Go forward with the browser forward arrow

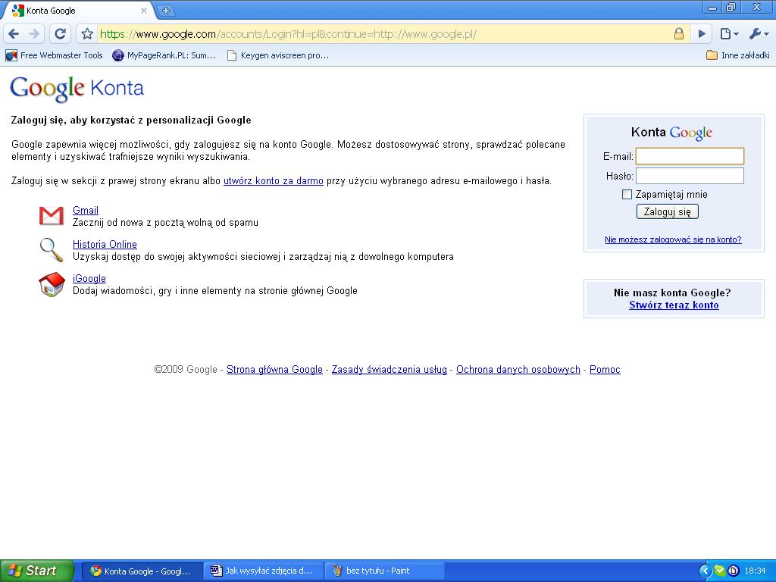click(33, 33)
